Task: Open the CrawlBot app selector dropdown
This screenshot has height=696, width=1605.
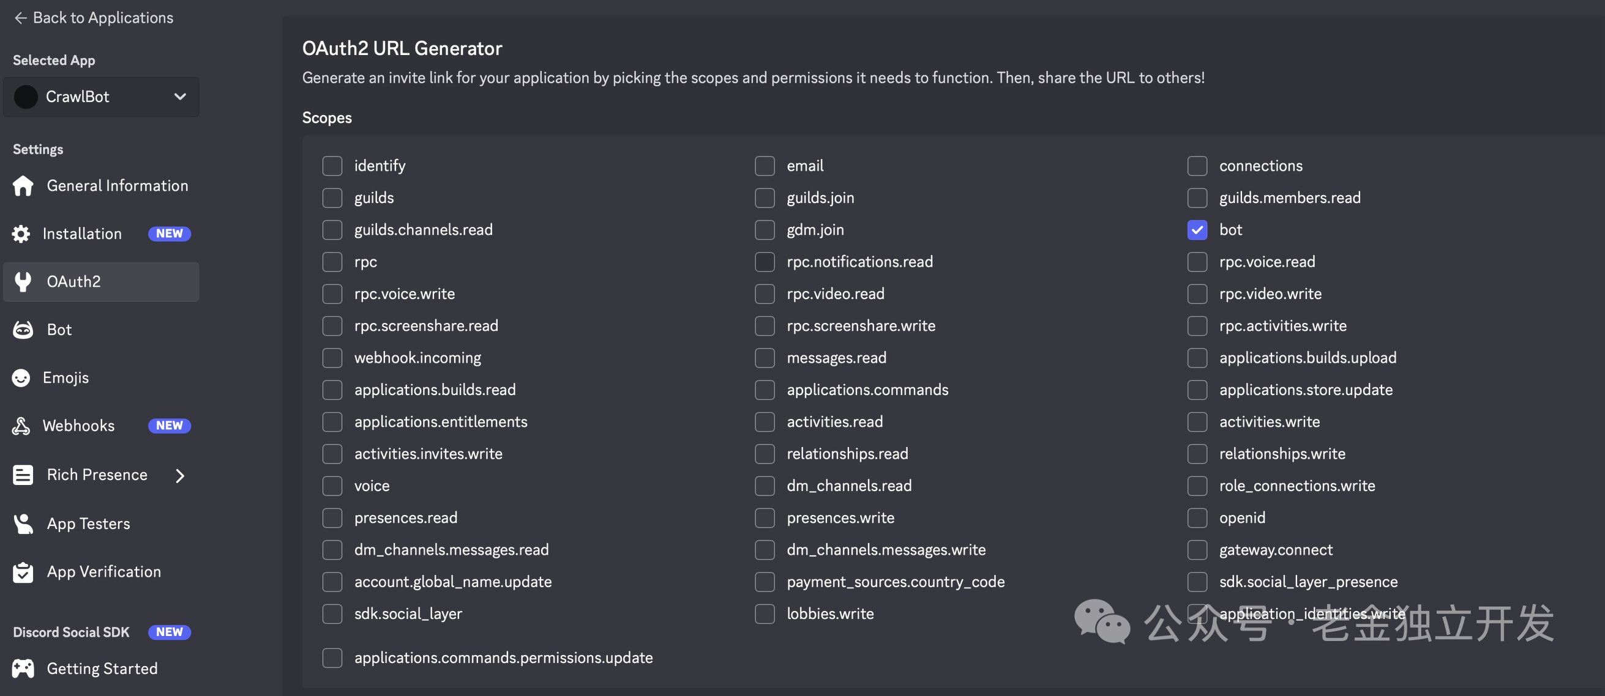Action: pyautogui.click(x=179, y=97)
